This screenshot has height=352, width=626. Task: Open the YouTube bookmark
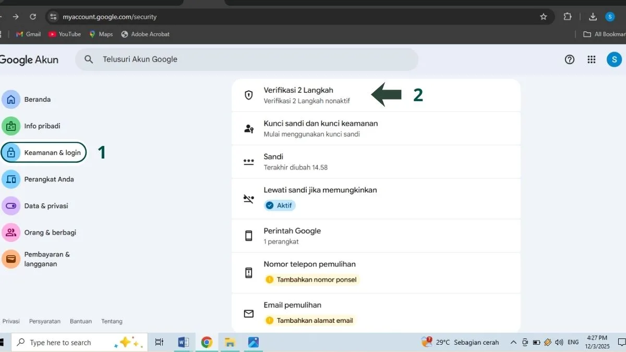point(65,34)
